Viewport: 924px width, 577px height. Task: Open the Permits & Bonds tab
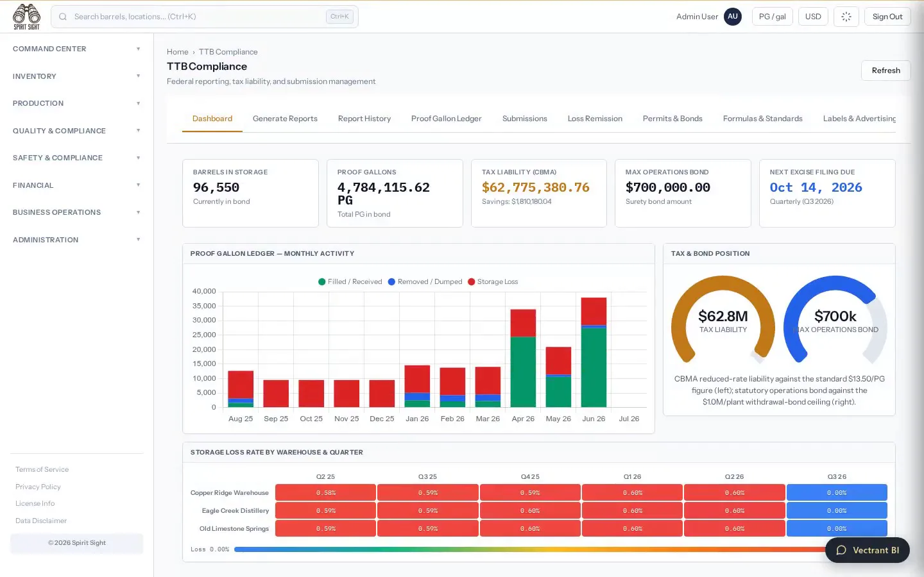672,119
